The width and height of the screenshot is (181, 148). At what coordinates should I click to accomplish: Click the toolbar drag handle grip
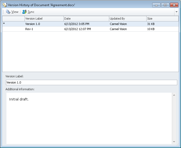pyautogui.click(x=3, y=12)
